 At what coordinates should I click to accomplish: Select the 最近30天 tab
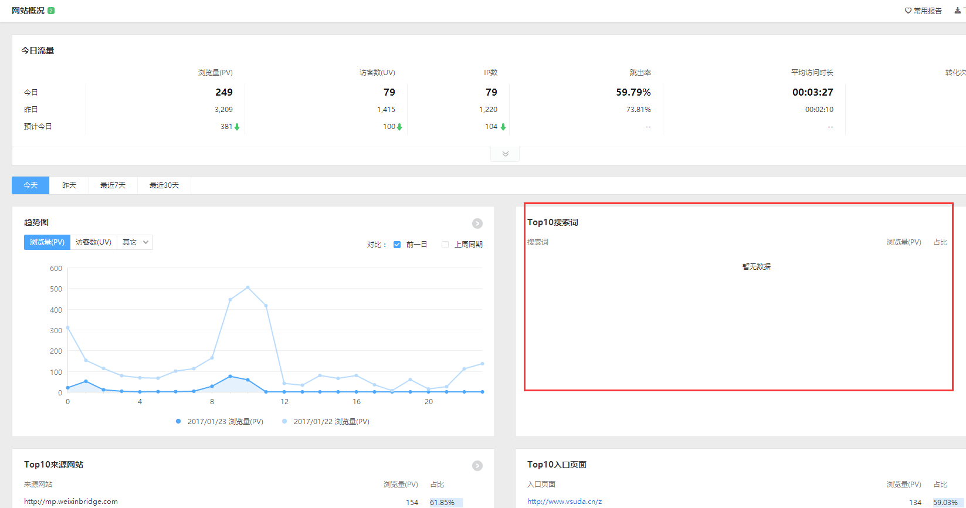(164, 185)
